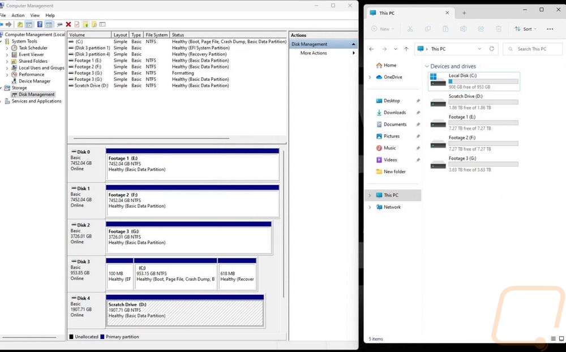Expand the Task Scheduler tree node
This screenshot has width=566, height=352.
[x=7, y=48]
